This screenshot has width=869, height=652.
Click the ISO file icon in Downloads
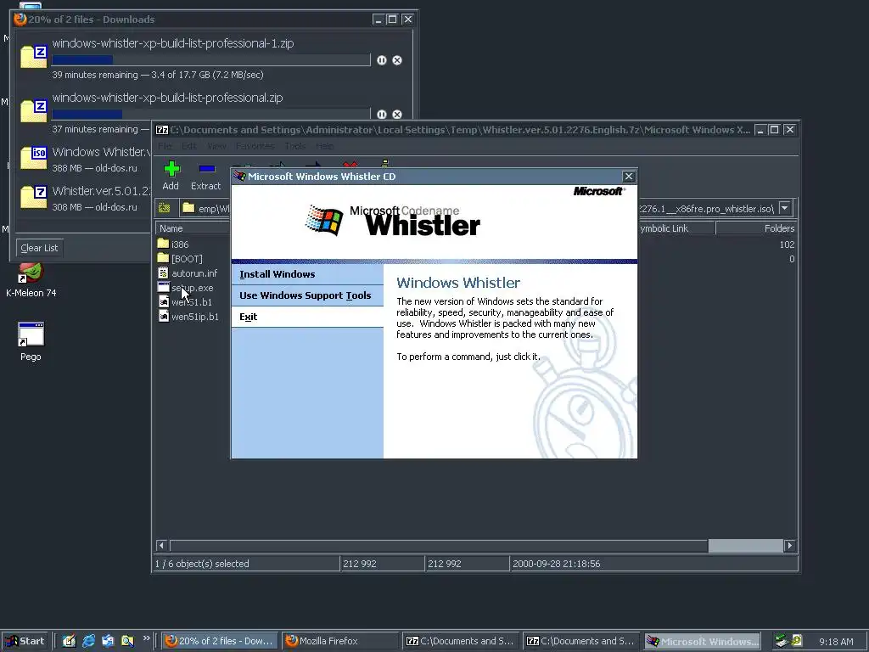pos(34,157)
